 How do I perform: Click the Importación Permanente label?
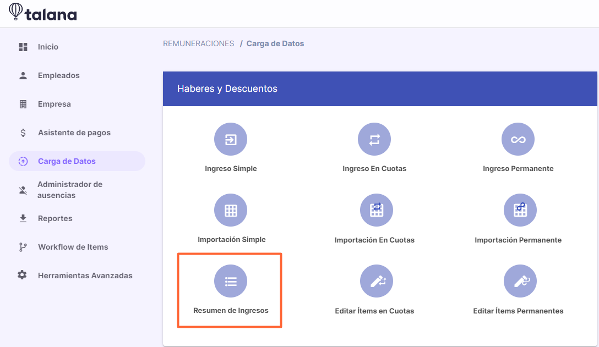click(x=518, y=240)
